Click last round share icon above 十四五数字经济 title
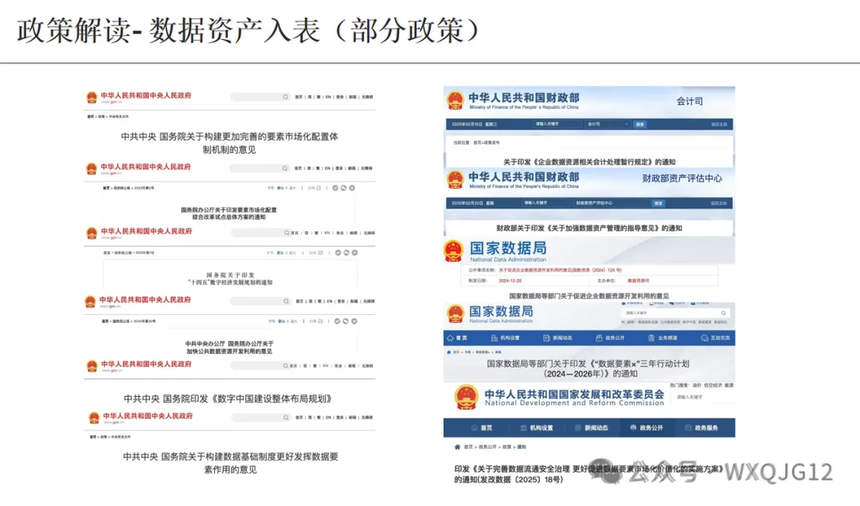The height and width of the screenshot is (506, 860). coord(354,253)
